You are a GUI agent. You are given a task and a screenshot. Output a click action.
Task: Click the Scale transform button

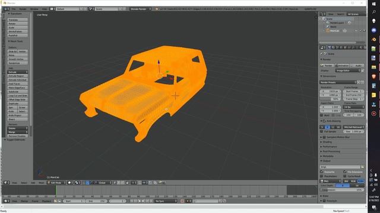coord(17,28)
